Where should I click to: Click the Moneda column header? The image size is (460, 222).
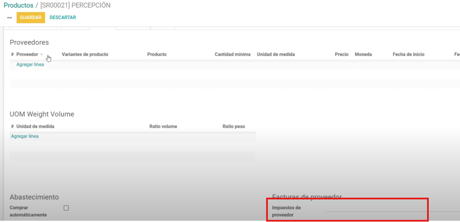[363, 55]
